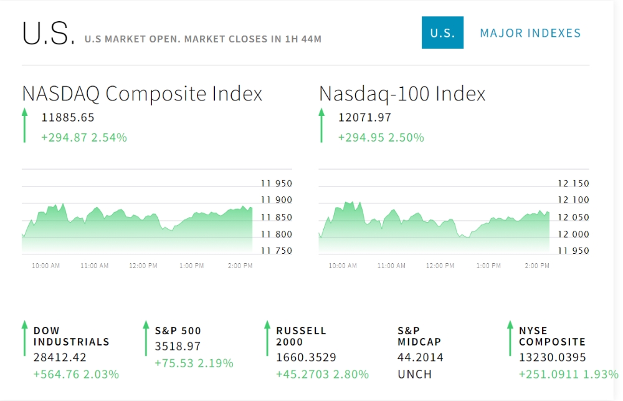This screenshot has height=401, width=623.
Task: Click the 12:00 PM marker on NASDAQ Composite chart
Action: 143,266
